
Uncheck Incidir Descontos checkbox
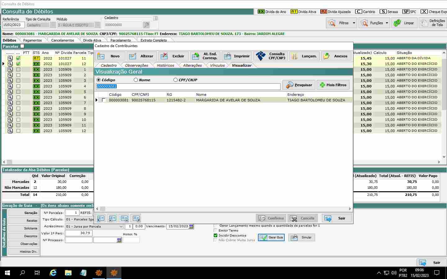(x=215, y=236)
